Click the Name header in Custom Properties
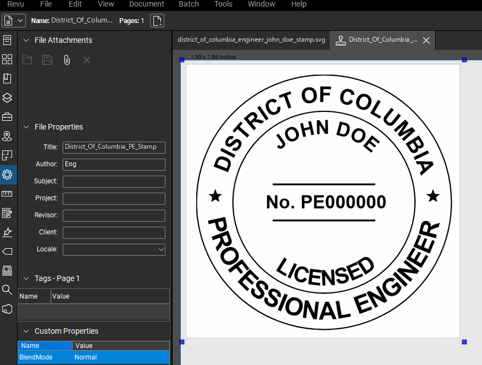Screen dimensions: 482x365 [45, 346]
